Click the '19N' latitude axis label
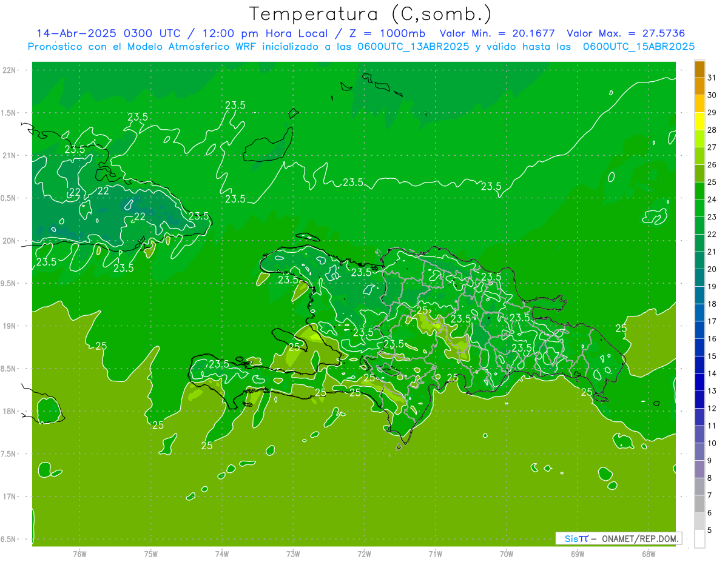The image size is (728, 562). click(x=10, y=326)
